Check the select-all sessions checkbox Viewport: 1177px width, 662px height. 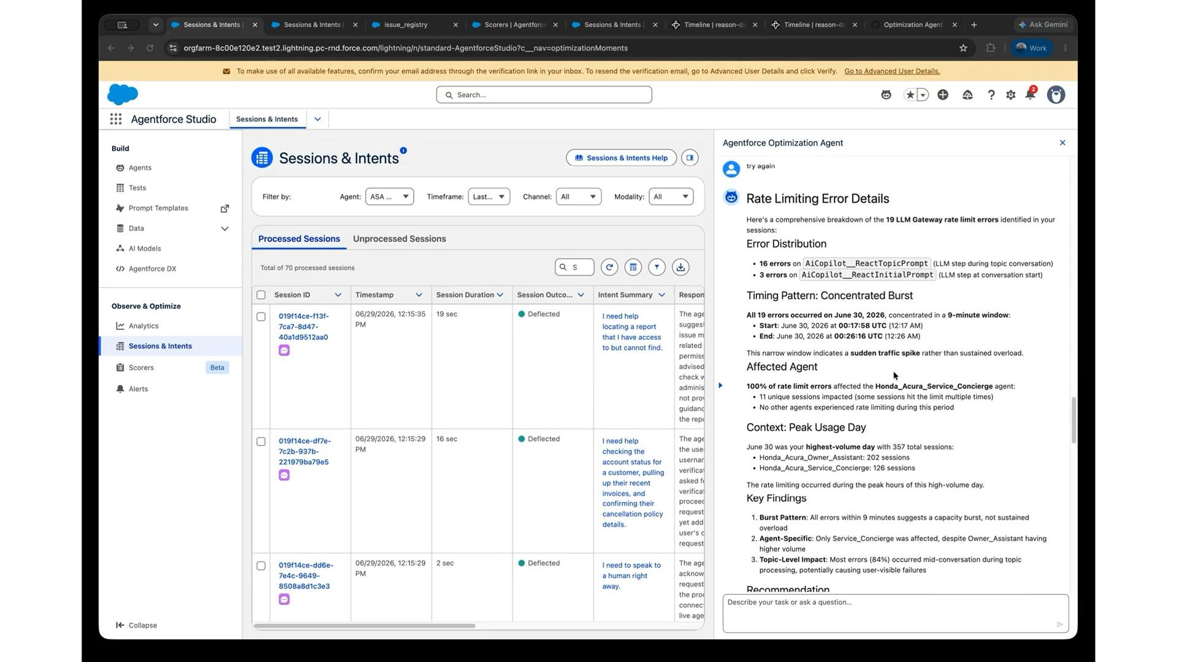click(x=261, y=295)
